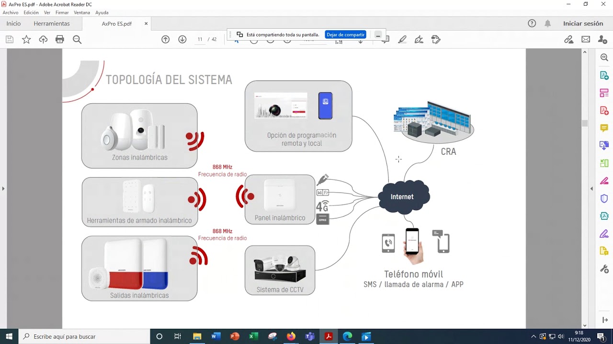Open PowerPoint from the taskbar
The width and height of the screenshot is (613, 344).
(x=235, y=336)
